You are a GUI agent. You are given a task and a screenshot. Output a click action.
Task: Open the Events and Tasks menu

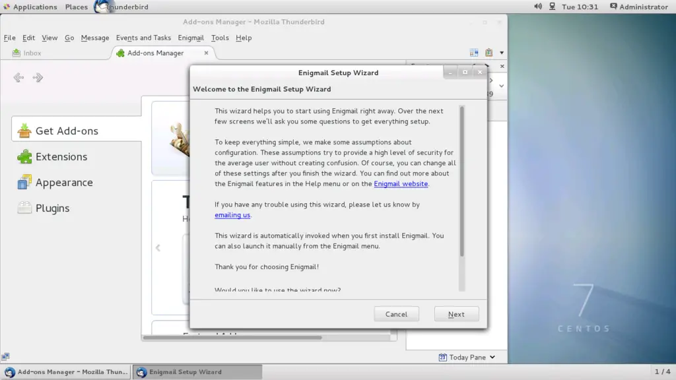point(143,38)
